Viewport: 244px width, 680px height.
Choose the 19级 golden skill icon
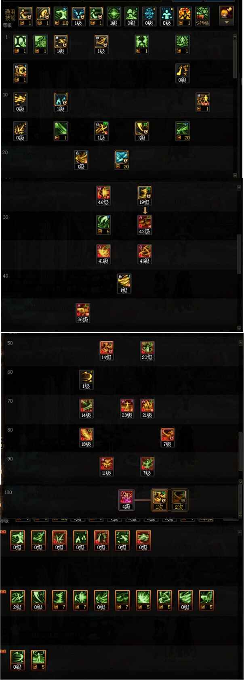(145, 195)
